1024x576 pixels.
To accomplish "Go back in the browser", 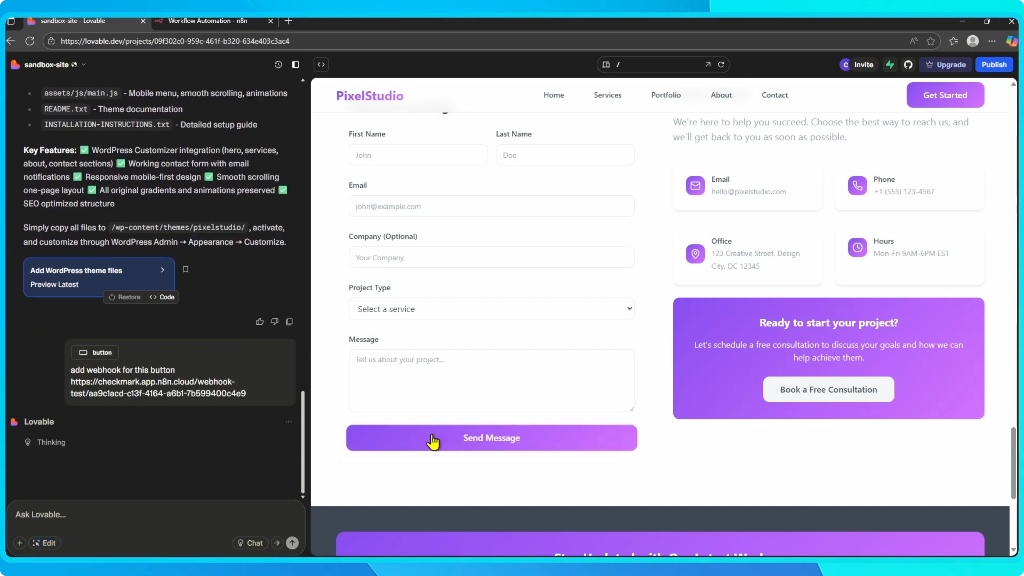I will [x=11, y=41].
